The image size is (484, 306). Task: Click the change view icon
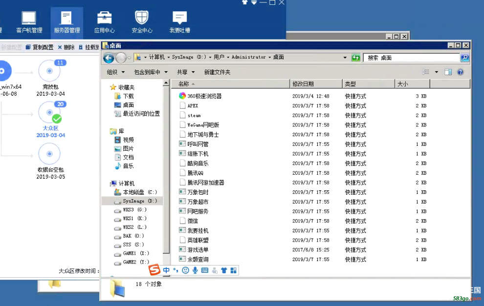[x=426, y=72]
